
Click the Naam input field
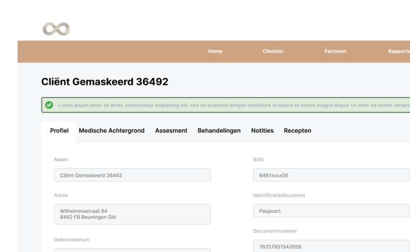(x=132, y=175)
